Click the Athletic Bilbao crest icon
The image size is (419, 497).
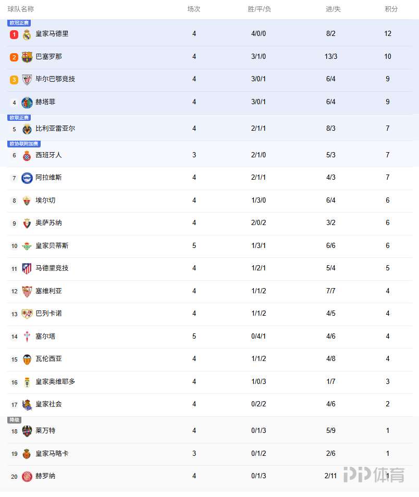tap(27, 80)
